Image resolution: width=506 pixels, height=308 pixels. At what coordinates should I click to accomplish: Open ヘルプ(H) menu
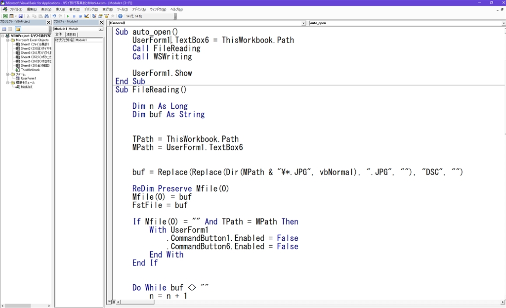pos(176,9)
